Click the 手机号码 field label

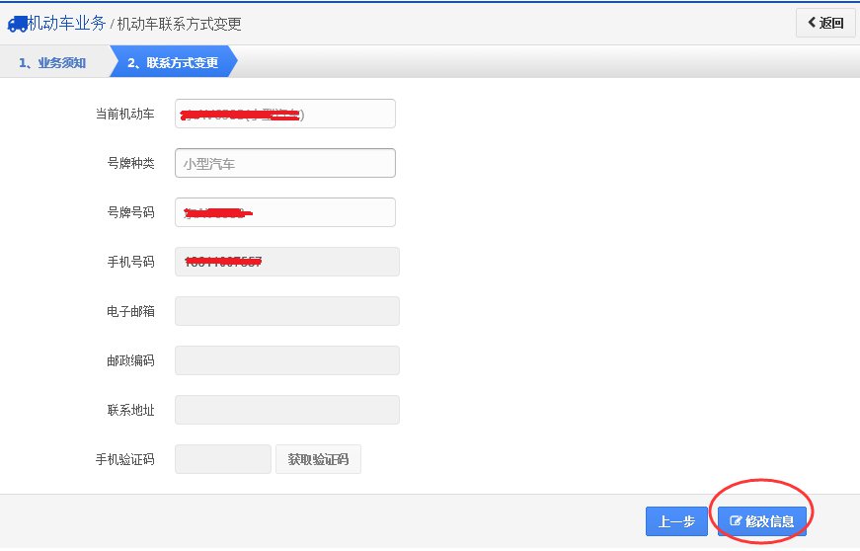[130, 262]
